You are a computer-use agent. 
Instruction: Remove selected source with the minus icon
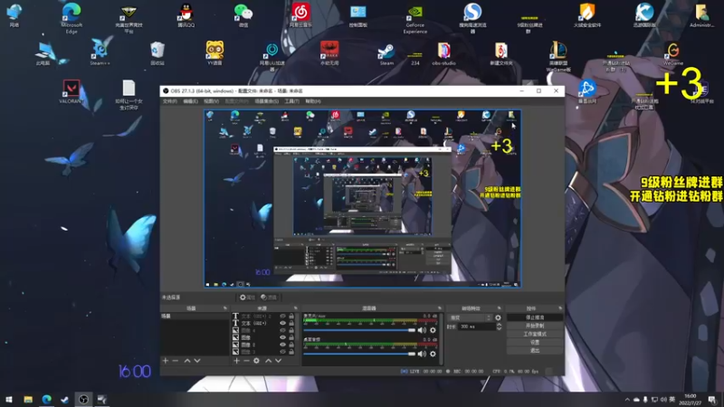(x=246, y=361)
